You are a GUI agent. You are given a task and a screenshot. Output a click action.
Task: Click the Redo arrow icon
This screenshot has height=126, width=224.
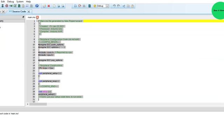[118, 6]
